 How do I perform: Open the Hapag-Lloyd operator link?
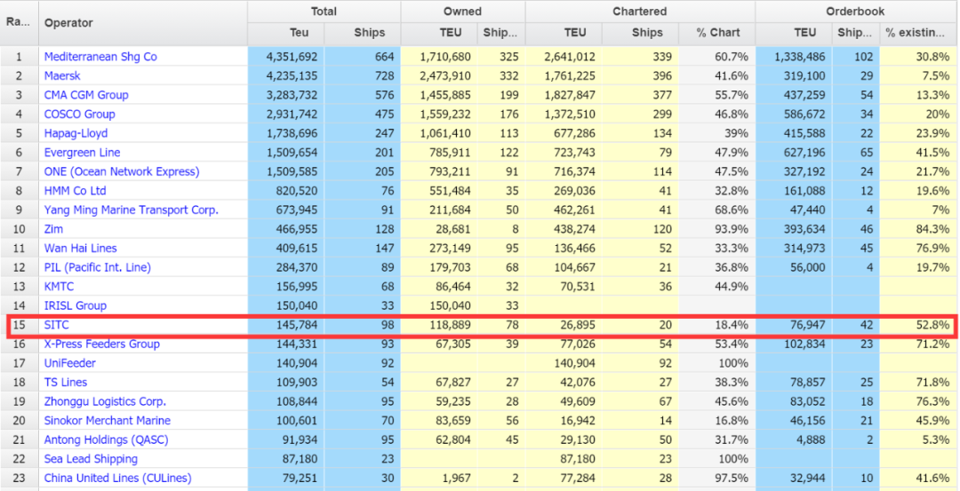click(x=76, y=133)
